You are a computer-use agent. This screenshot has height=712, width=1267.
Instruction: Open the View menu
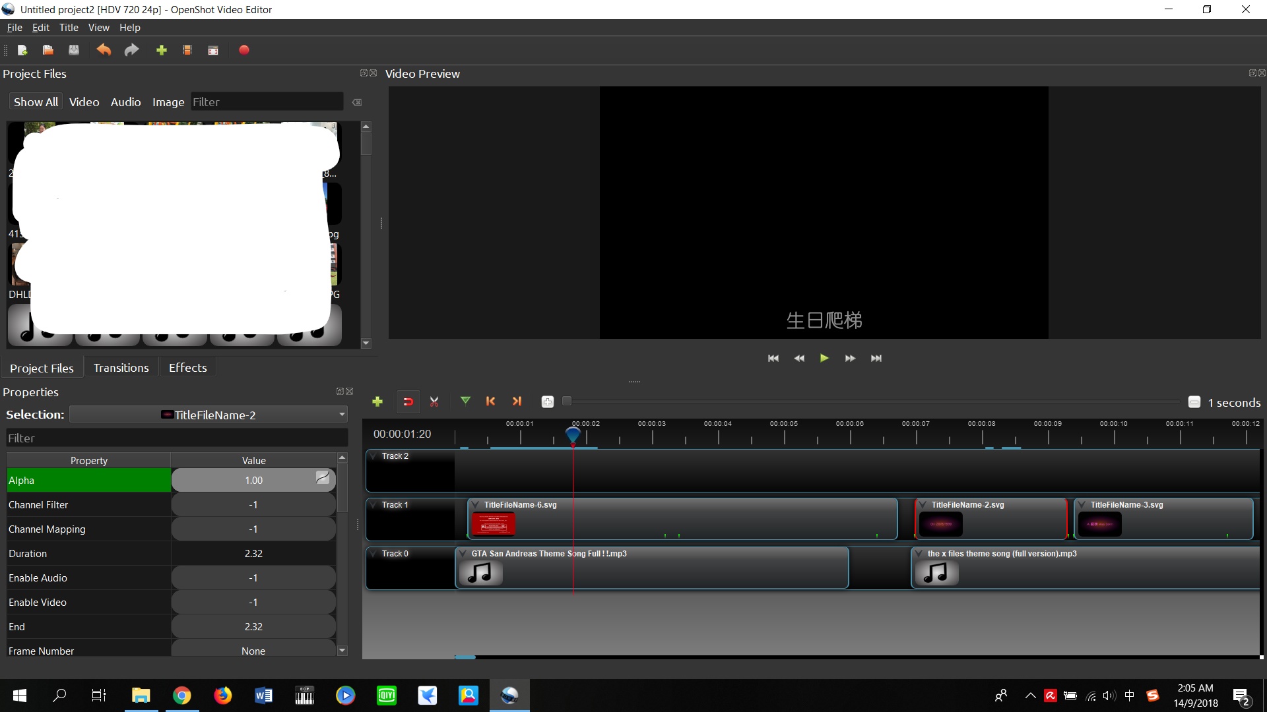[x=99, y=28]
